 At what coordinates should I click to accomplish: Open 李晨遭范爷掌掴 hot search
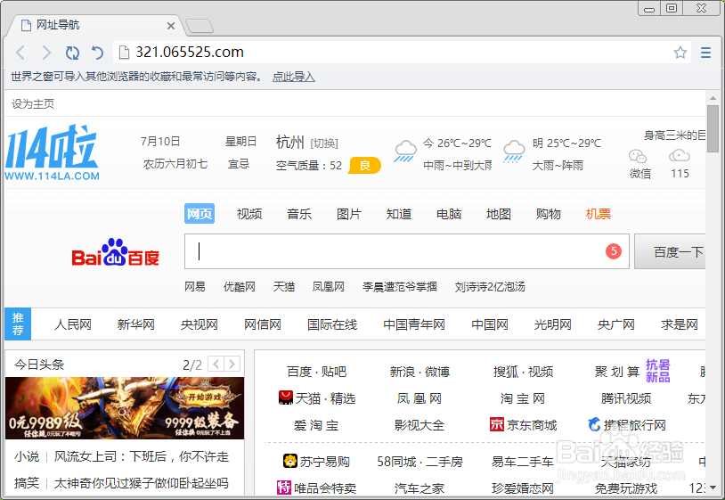(x=400, y=287)
